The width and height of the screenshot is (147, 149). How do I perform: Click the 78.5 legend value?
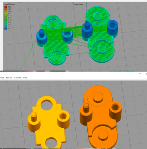(x=9, y=18)
